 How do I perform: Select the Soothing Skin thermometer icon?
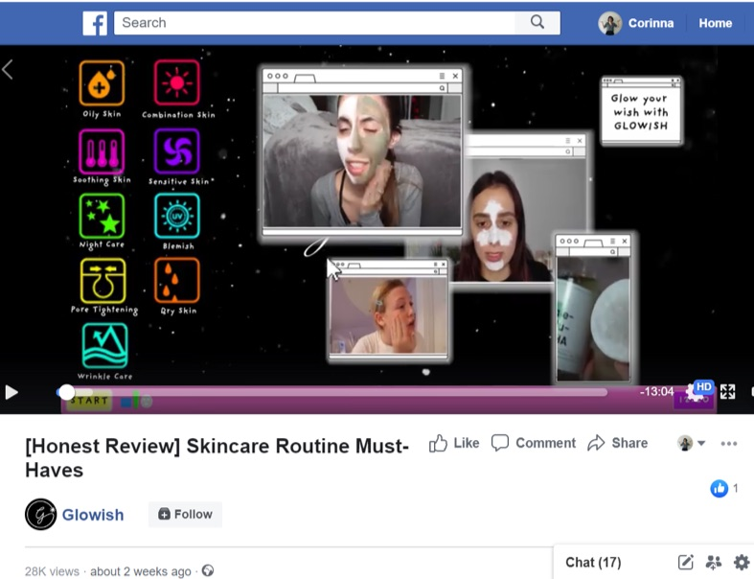[102, 151]
